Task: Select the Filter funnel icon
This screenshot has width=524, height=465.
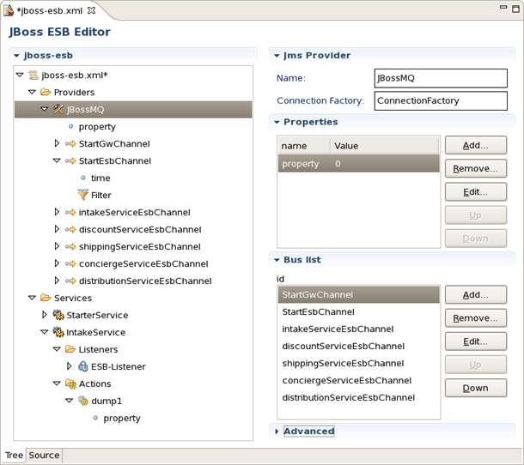Action: pyautogui.click(x=82, y=195)
